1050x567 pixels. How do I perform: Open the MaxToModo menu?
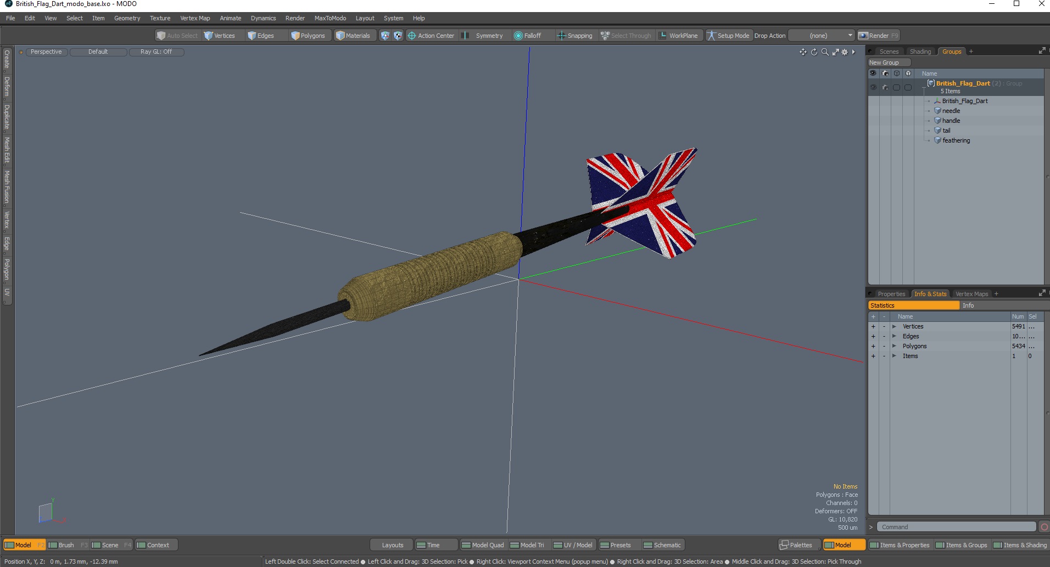pyautogui.click(x=330, y=18)
